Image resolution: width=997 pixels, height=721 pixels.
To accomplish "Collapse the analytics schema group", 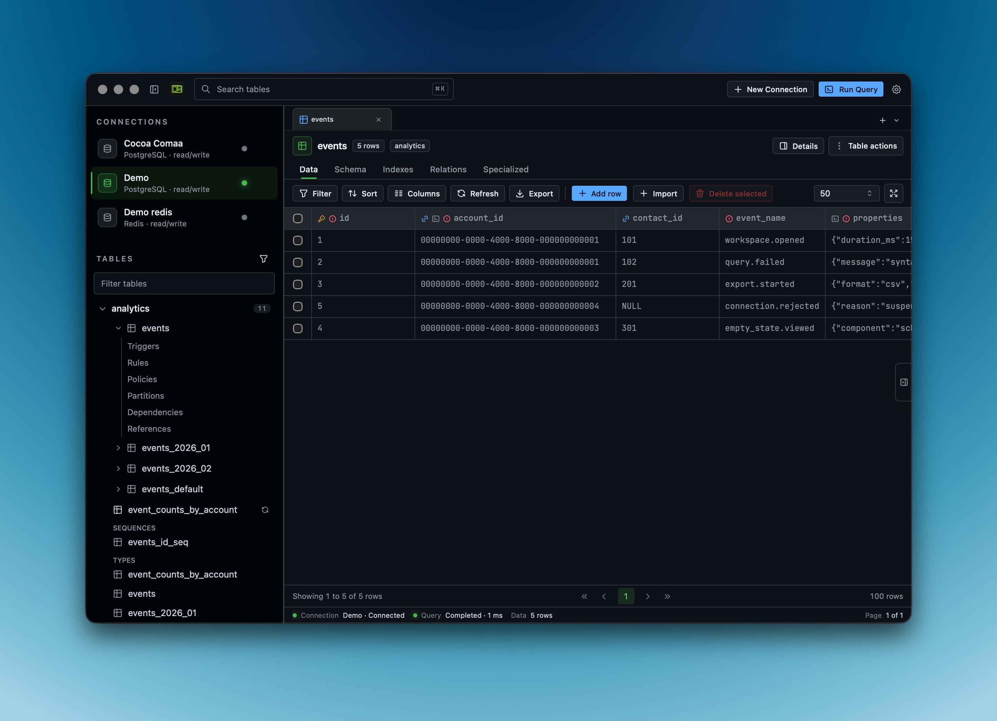I will point(103,309).
